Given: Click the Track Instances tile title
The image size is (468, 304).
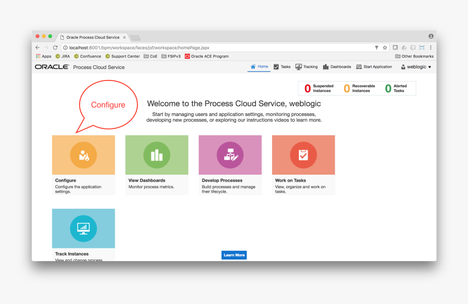Looking at the screenshot, I should coord(72,254).
